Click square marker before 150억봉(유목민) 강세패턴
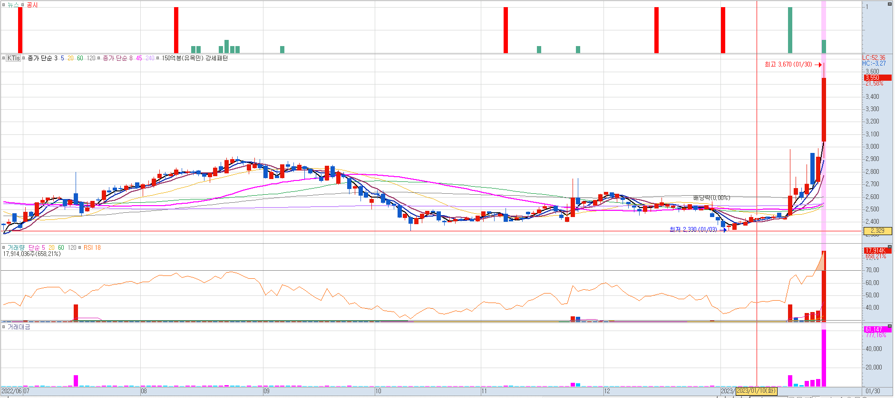 [x=158, y=58]
